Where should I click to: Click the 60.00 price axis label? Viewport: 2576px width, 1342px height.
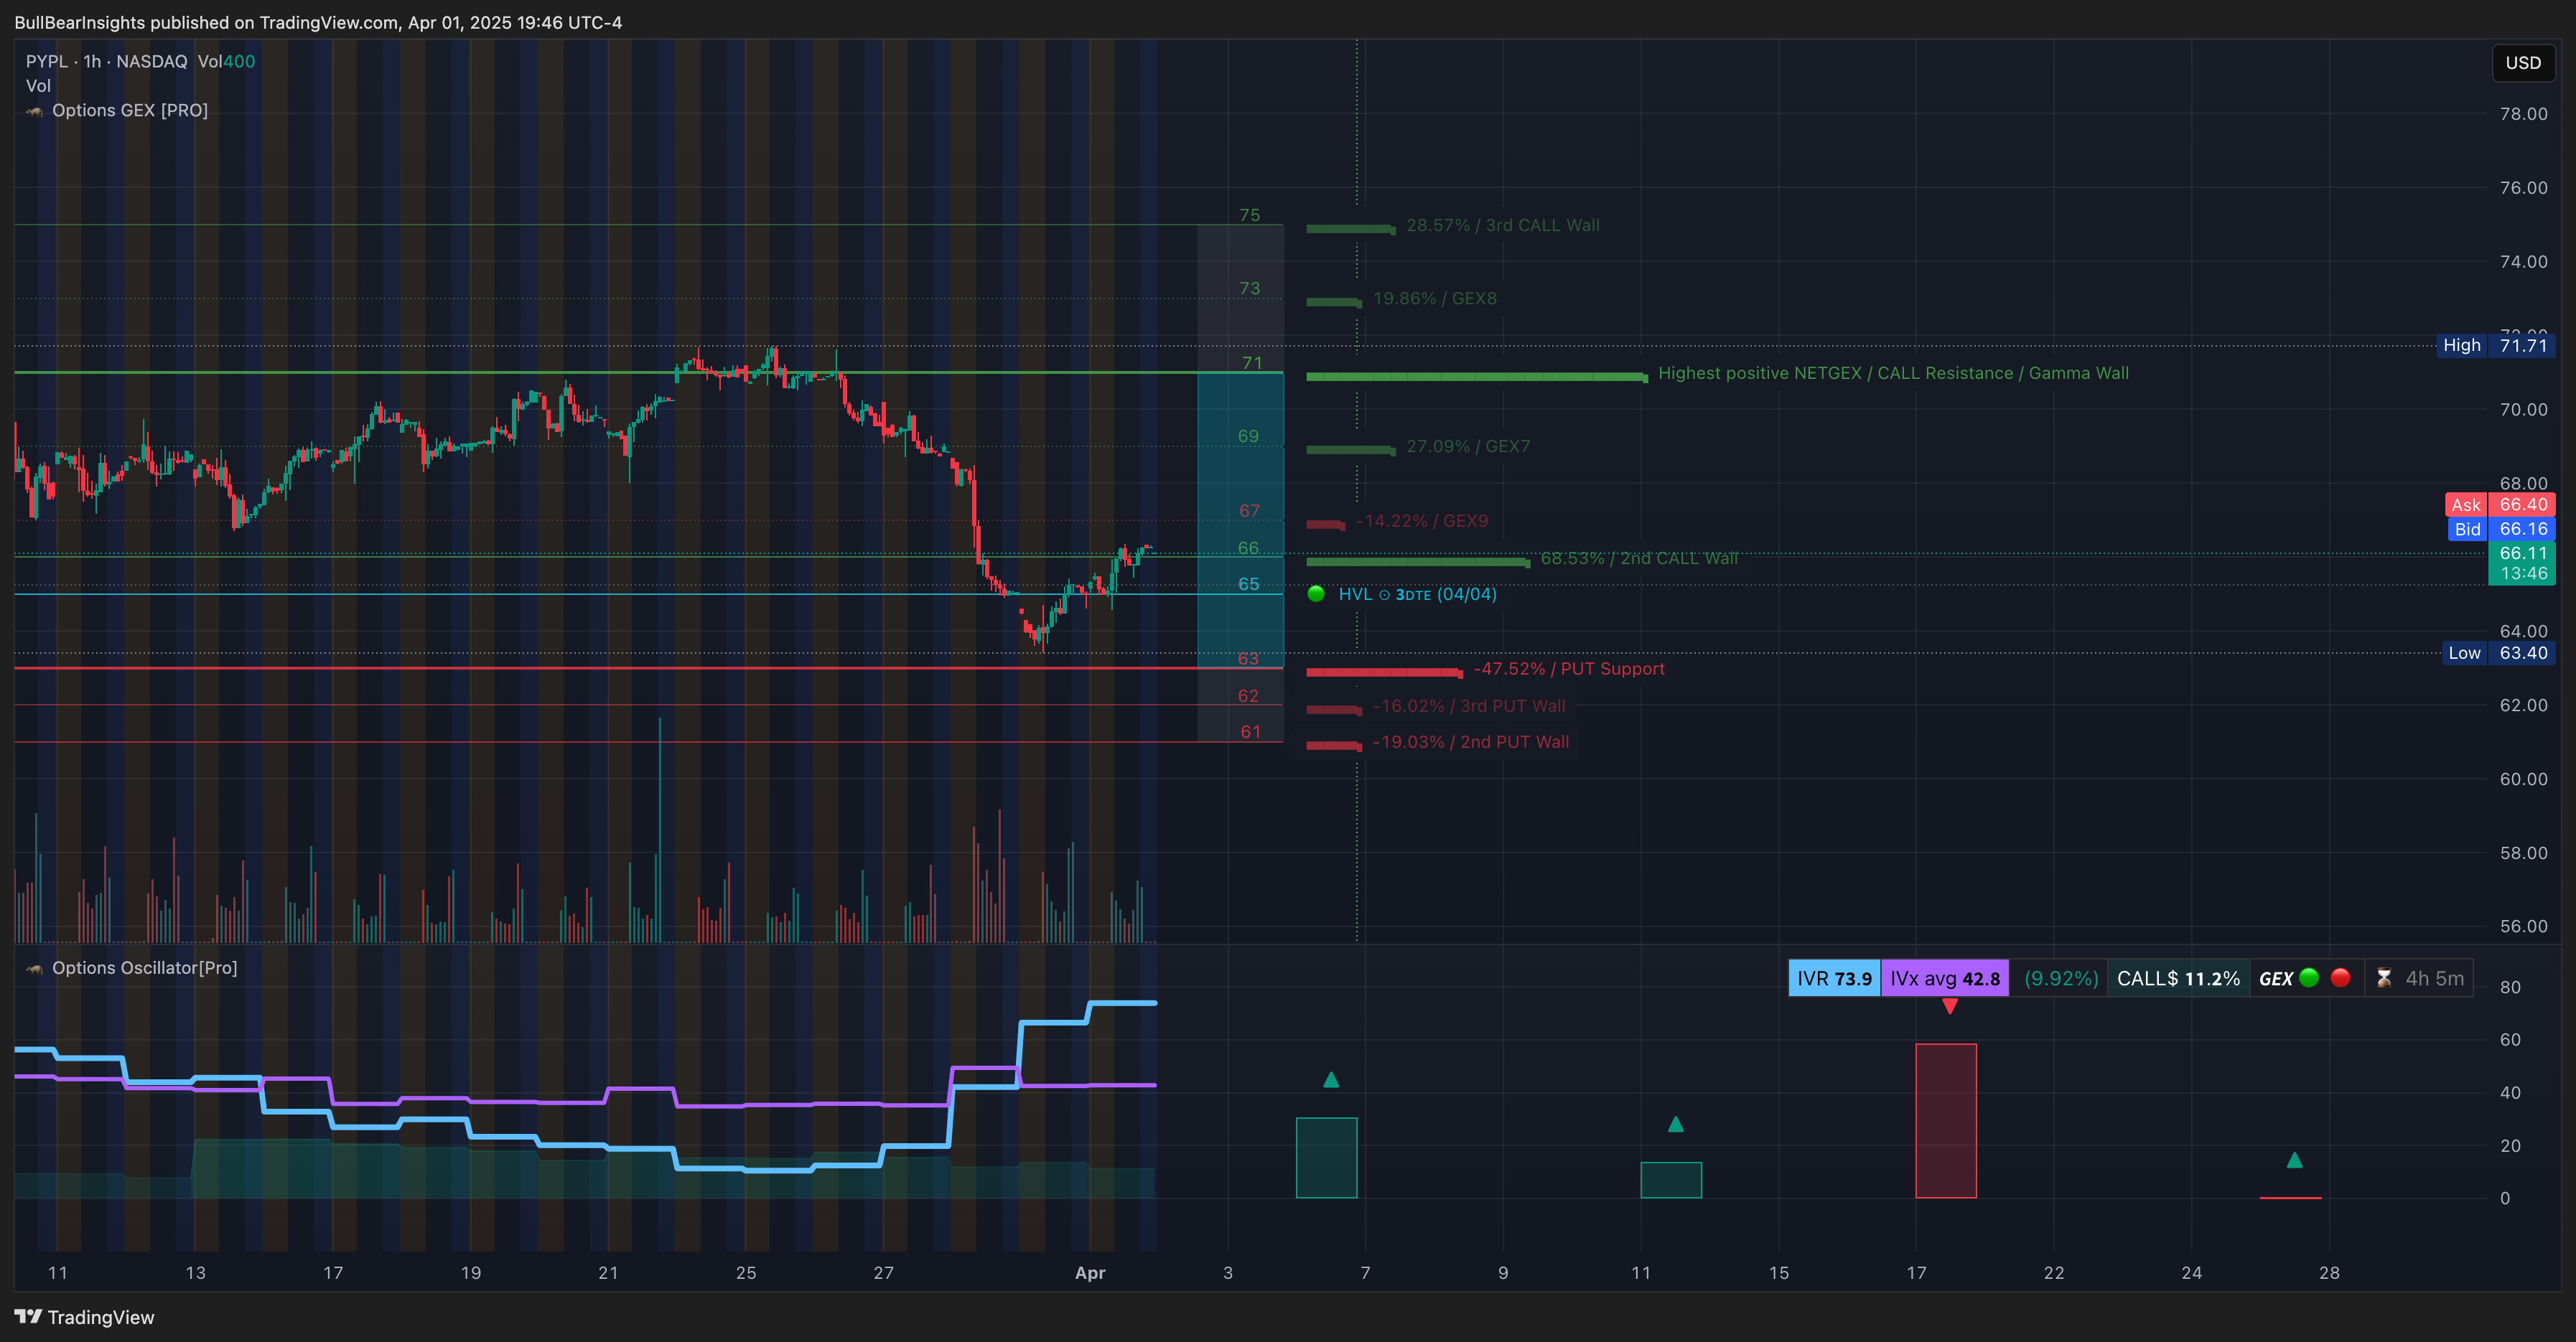2523,779
